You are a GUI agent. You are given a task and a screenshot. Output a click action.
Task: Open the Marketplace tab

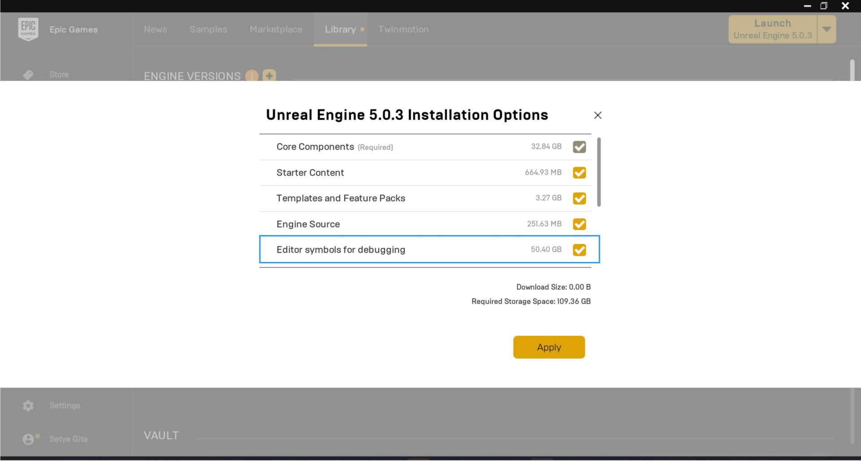(x=276, y=29)
